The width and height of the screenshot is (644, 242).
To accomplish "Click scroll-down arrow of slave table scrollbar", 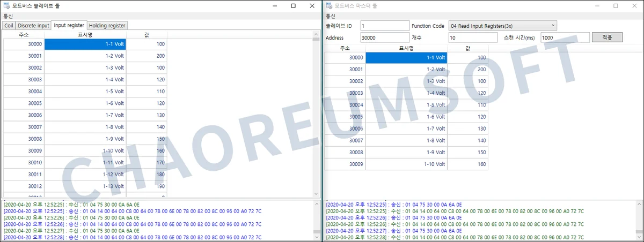I will 316,194.
